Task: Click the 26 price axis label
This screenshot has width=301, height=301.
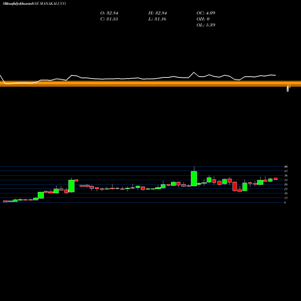Action: (286, 184)
